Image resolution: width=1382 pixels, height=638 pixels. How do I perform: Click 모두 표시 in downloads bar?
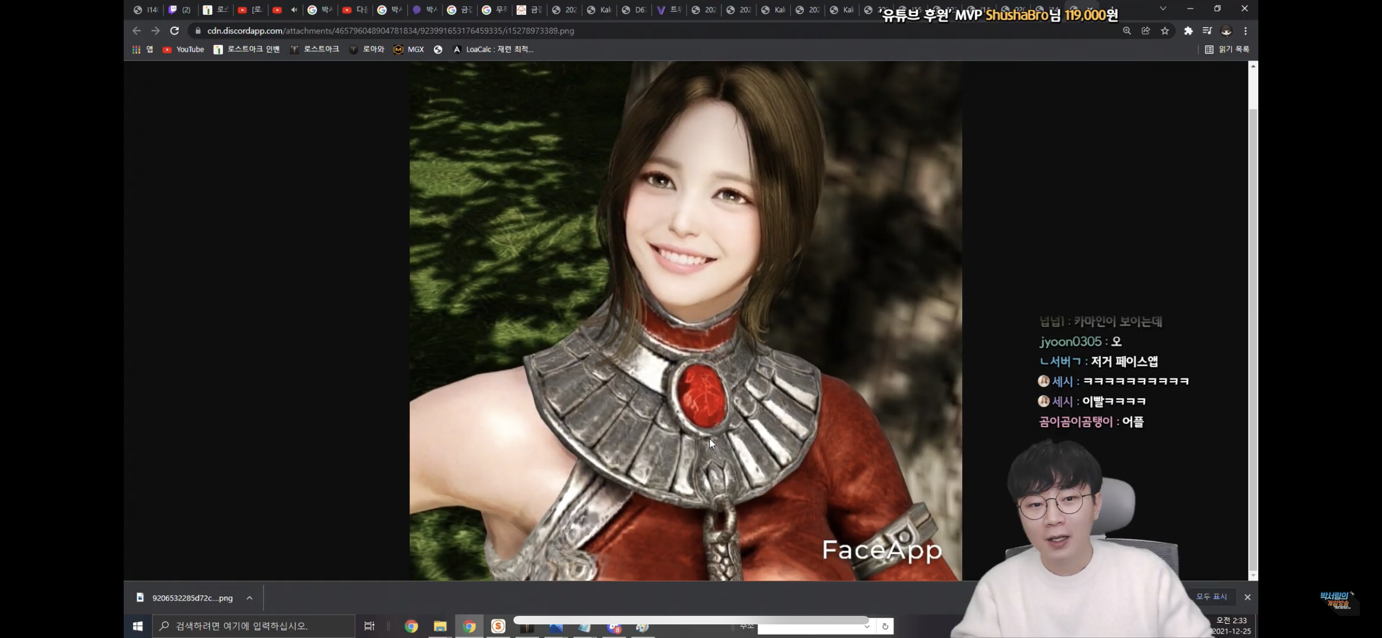tap(1211, 597)
